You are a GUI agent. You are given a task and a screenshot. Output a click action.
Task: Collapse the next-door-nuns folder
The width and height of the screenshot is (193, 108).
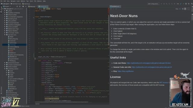(5, 35)
